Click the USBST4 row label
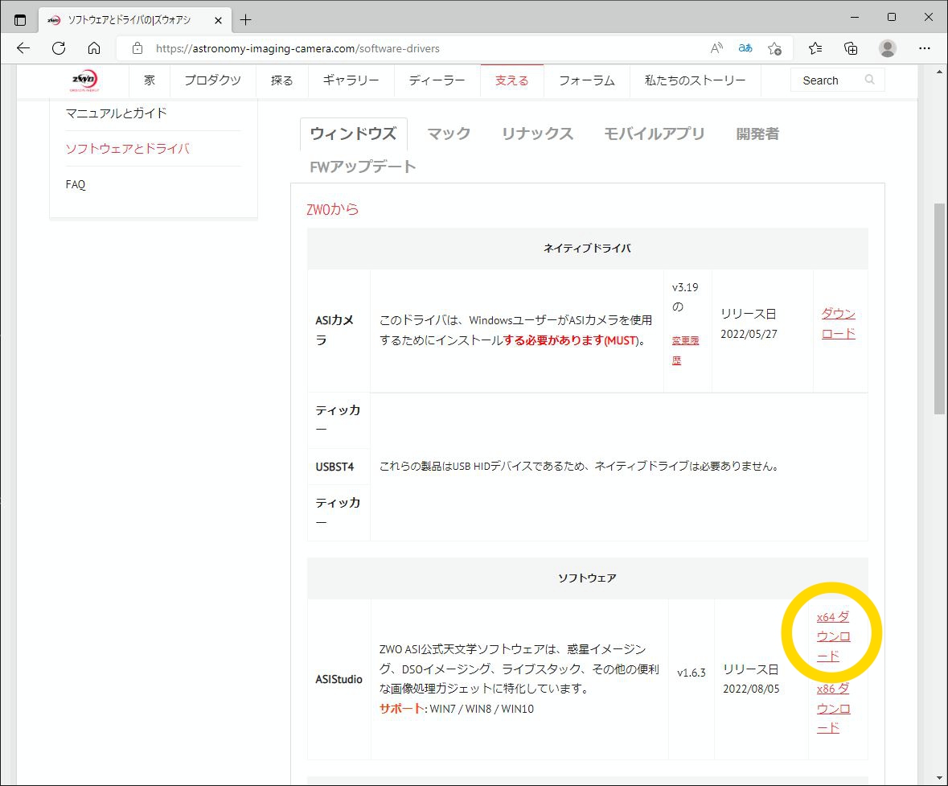The width and height of the screenshot is (948, 786). 334,467
